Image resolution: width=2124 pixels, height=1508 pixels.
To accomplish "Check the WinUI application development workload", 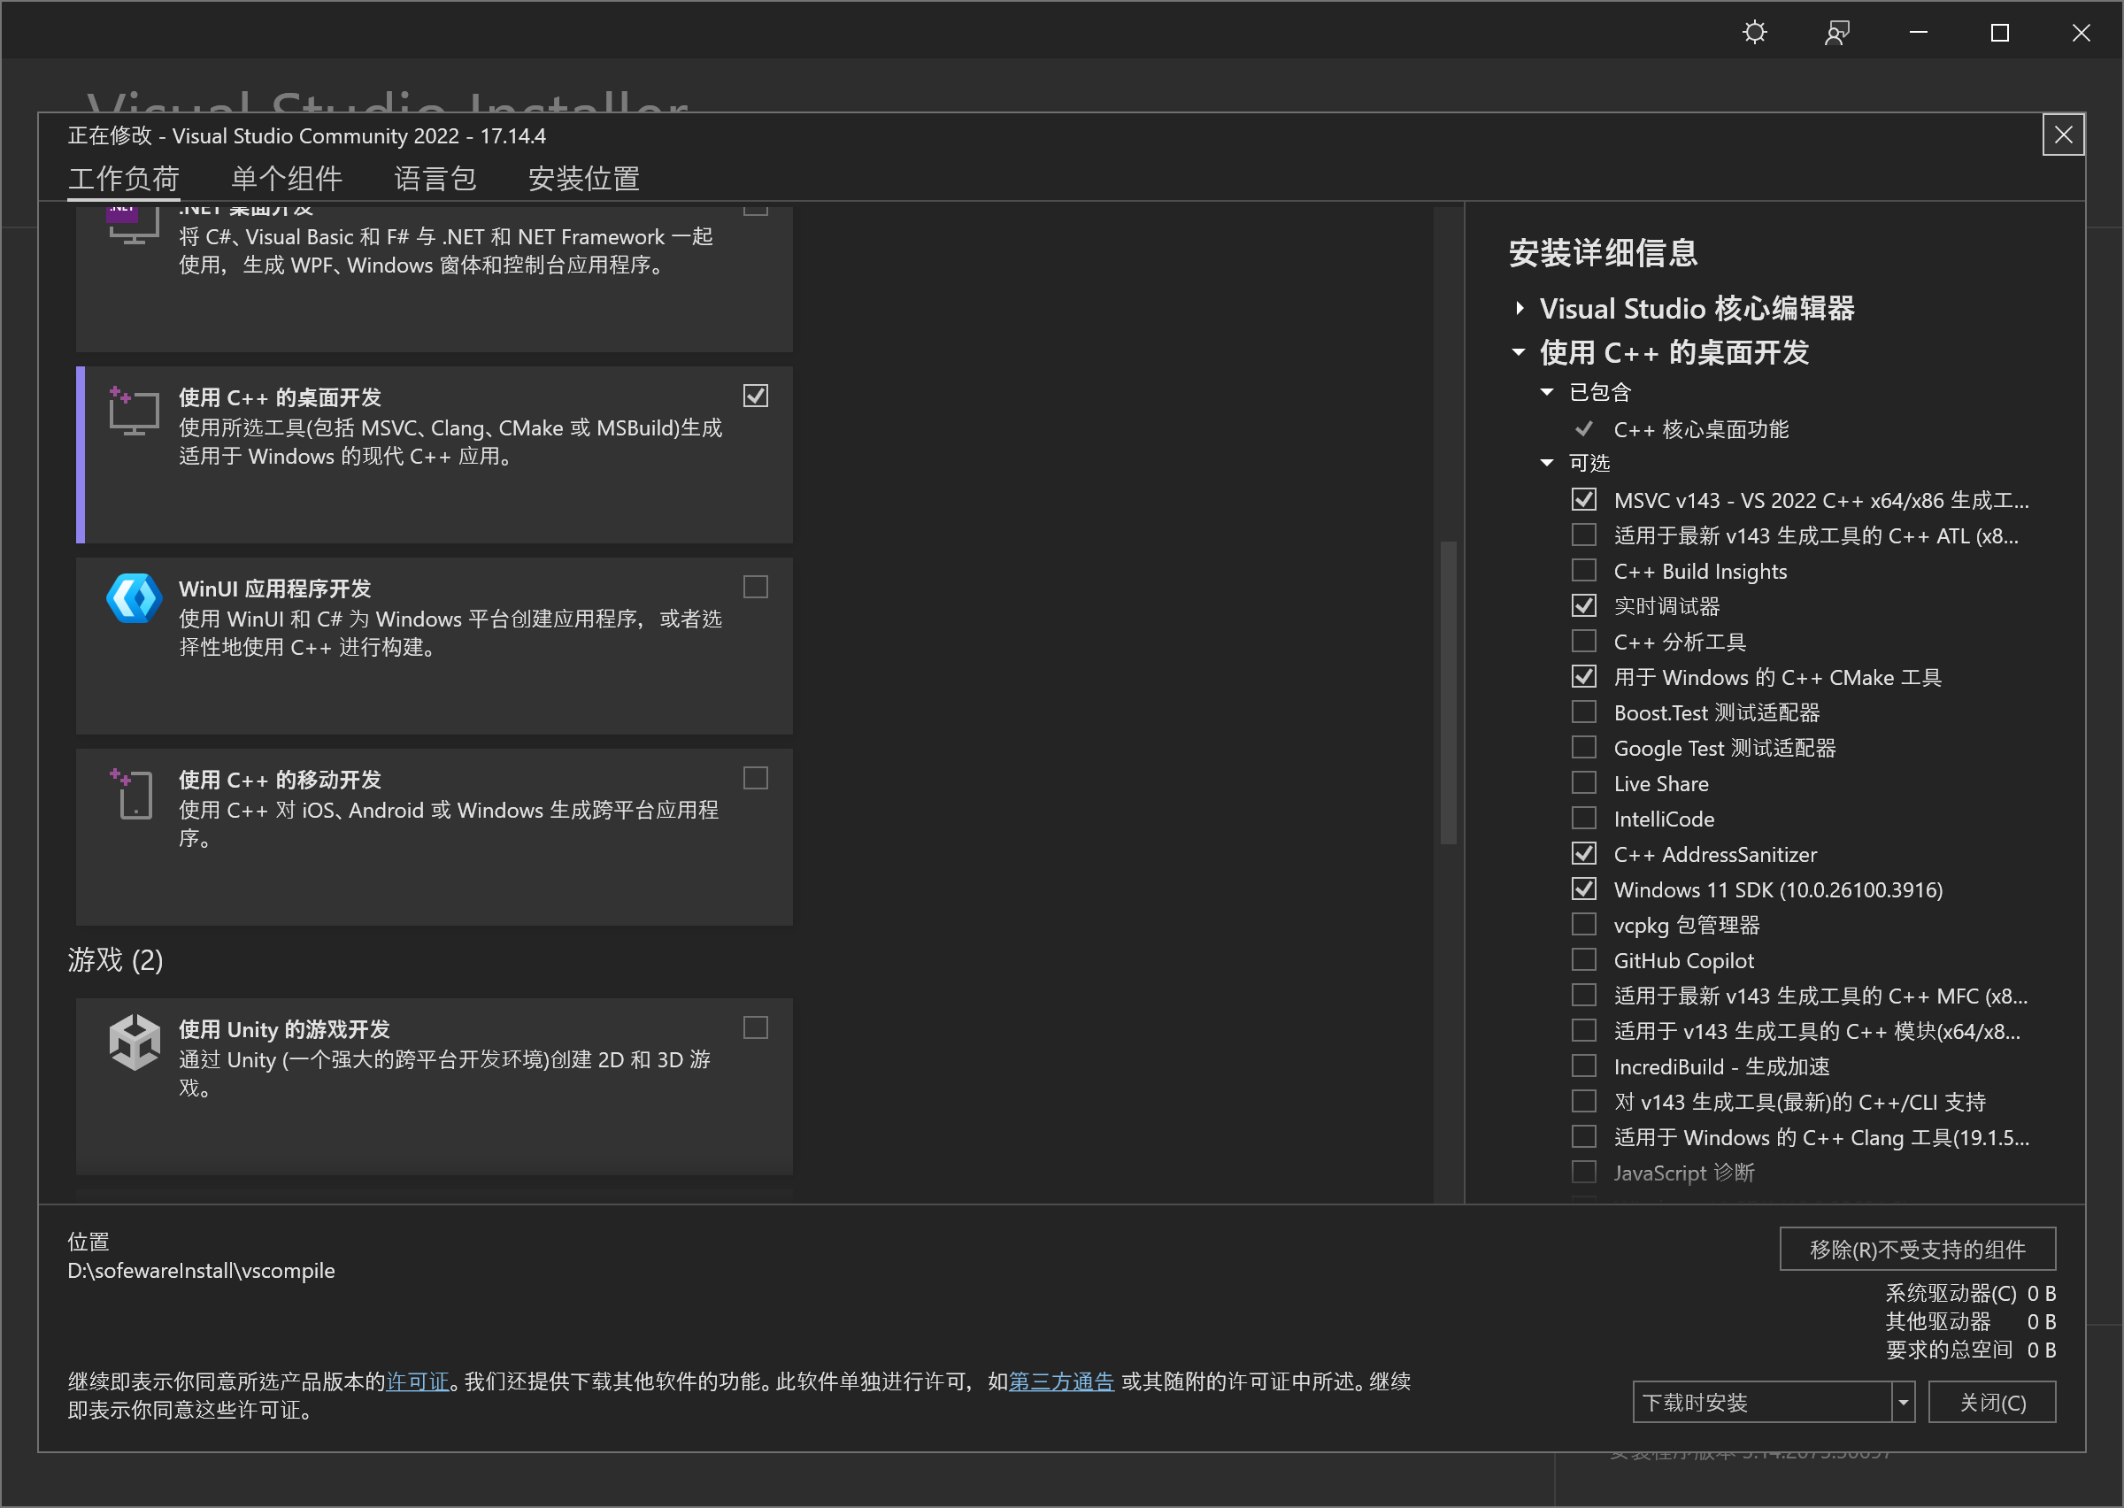I will pyautogui.click(x=756, y=587).
